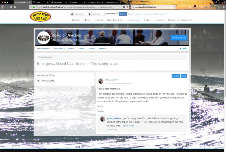Click pbsc_admin avatar in the reply
Image resolution: width=226 pixels, height=152 pixels.
pos(103,119)
